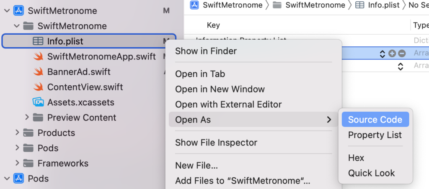Remove the row with the minus button
Screen dimensions: 429x189
(x=402, y=54)
